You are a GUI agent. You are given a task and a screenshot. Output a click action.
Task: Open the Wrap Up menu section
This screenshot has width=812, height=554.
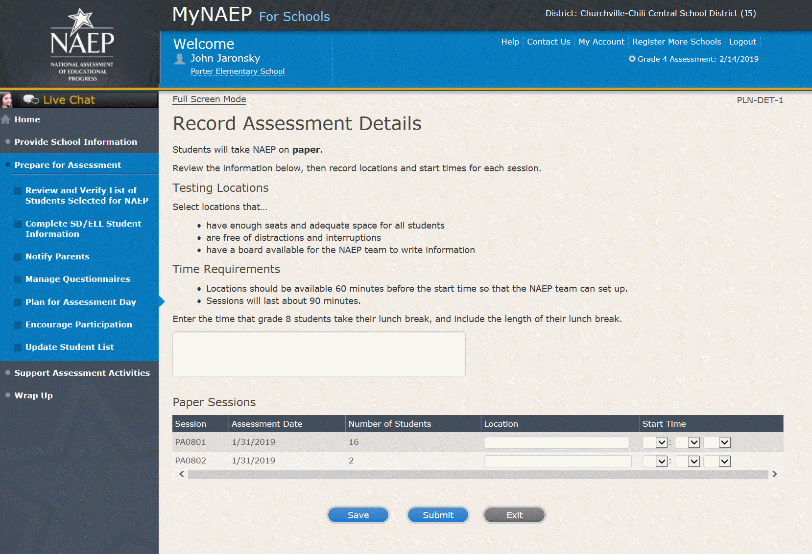tap(33, 395)
